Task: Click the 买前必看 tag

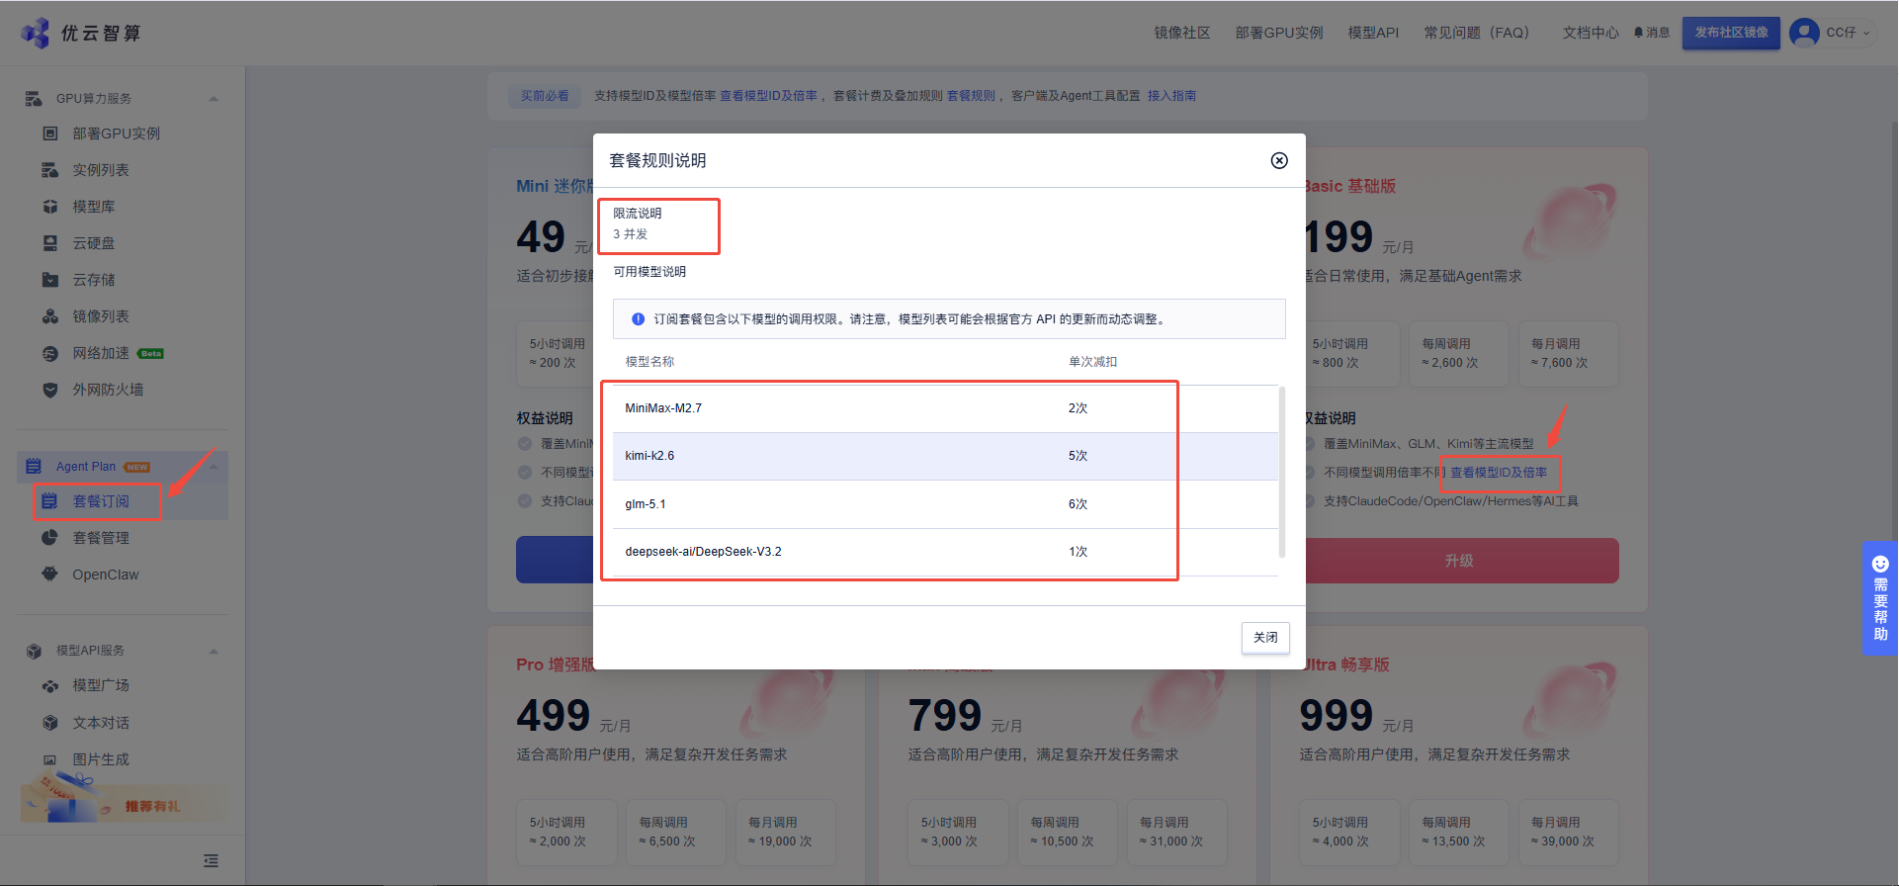Action: [x=545, y=96]
